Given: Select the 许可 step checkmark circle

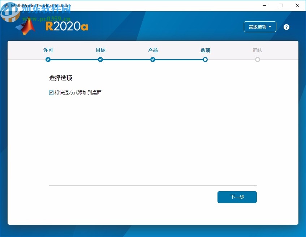Looking at the screenshot, I should [x=48, y=60].
